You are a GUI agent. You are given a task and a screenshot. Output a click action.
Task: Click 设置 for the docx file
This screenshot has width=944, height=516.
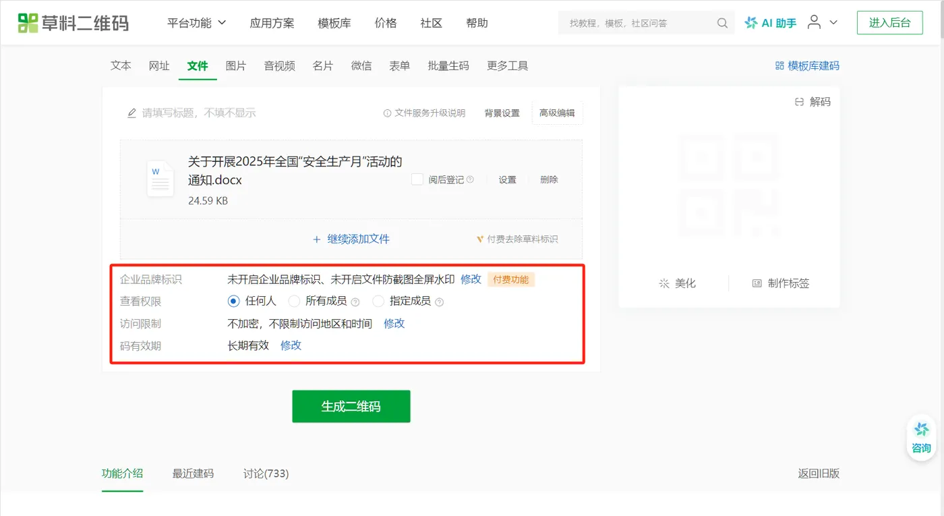(x=508, y=179)
